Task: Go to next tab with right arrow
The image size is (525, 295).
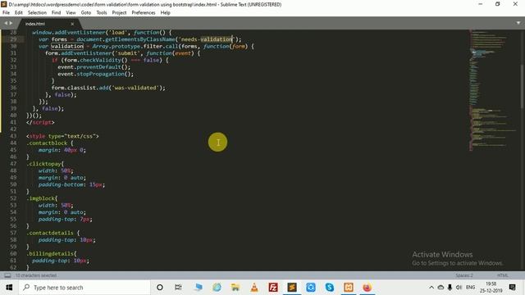Action: 11,23
